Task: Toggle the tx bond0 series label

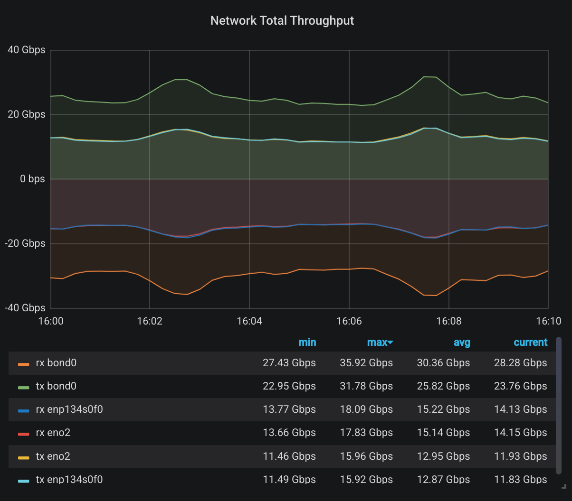Action: coord(56,386)
